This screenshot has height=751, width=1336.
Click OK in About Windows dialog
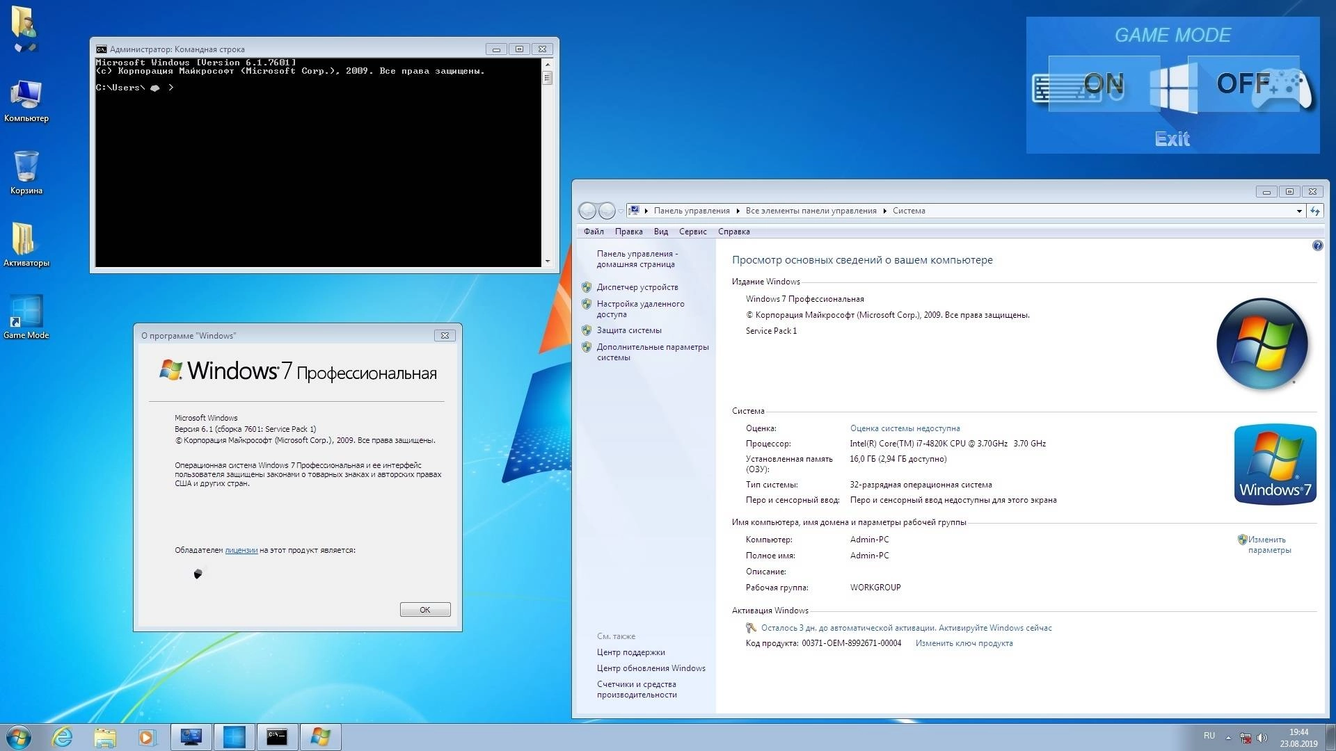click(x=425, y=610)
